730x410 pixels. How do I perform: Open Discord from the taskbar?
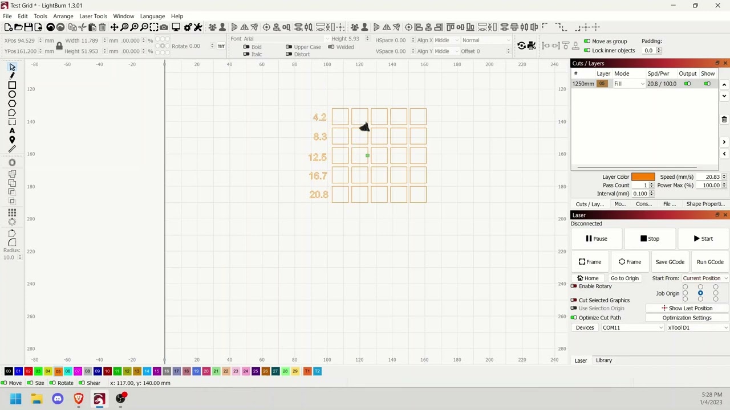(58, 399)
